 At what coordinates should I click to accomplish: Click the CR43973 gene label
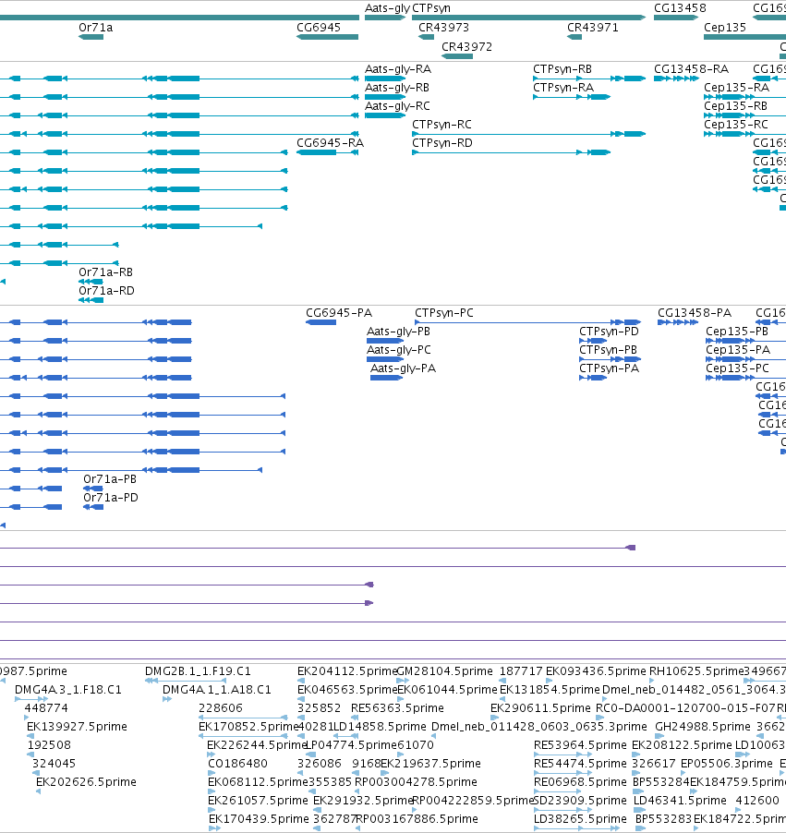(443, 28)
